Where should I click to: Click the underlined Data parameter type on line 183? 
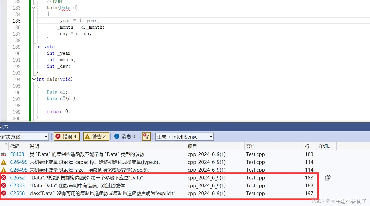65,8
